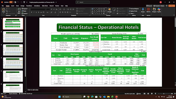Toggle Bold formatting
The width and height of the screenshot is (176, 99).
click(x=32, y=12)
